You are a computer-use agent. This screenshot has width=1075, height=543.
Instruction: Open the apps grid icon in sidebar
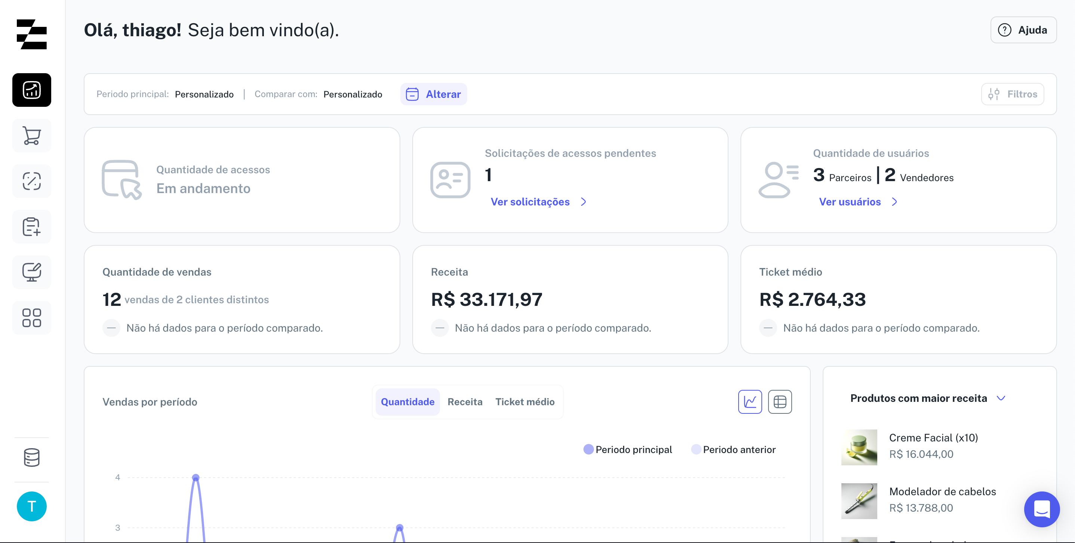coord(31,318)
